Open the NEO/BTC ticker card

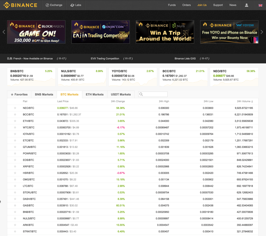(234, 77)
